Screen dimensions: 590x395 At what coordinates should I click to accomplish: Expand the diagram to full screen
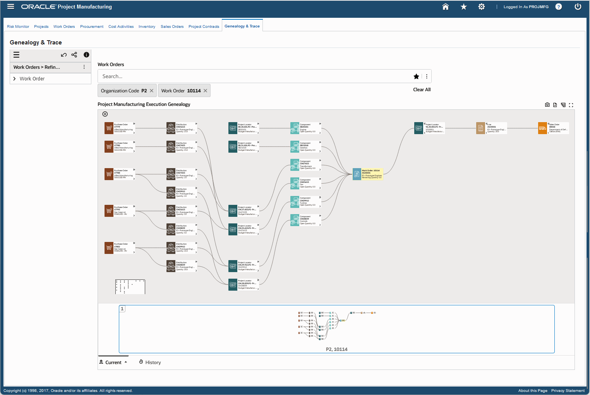click(x=571, y=105)
